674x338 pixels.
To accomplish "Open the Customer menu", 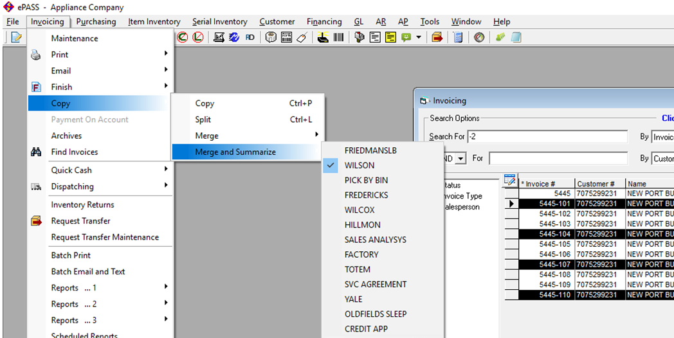I will (277, 21).
